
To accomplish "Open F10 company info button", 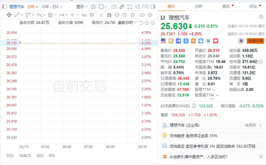I will (146, 7).
